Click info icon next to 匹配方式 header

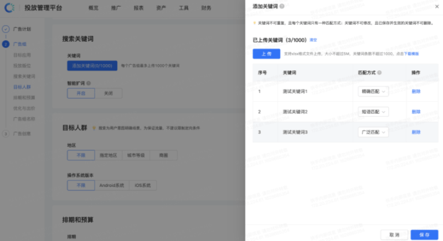click(x=379, y=72)
